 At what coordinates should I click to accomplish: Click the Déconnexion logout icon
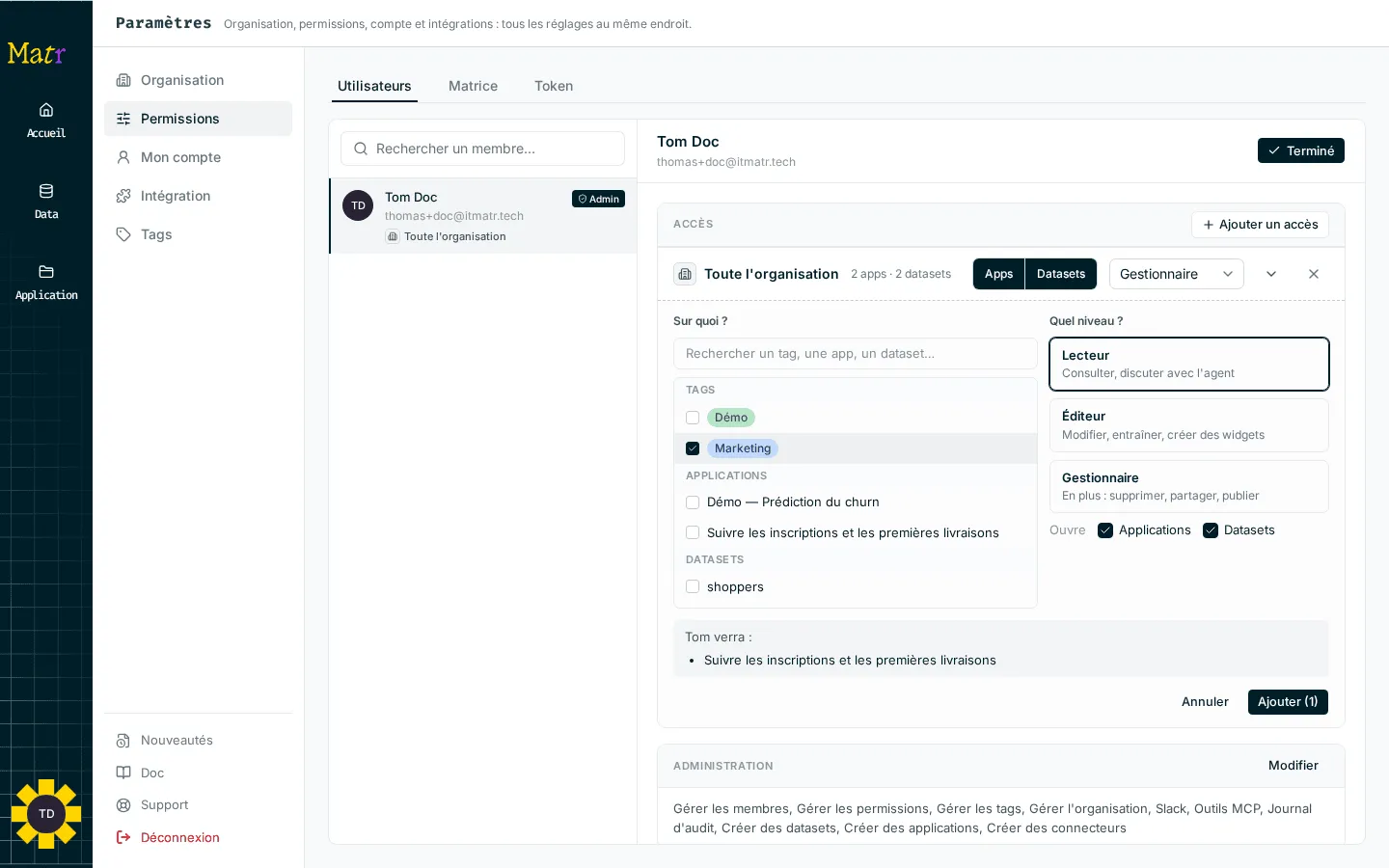click(123, 837)
